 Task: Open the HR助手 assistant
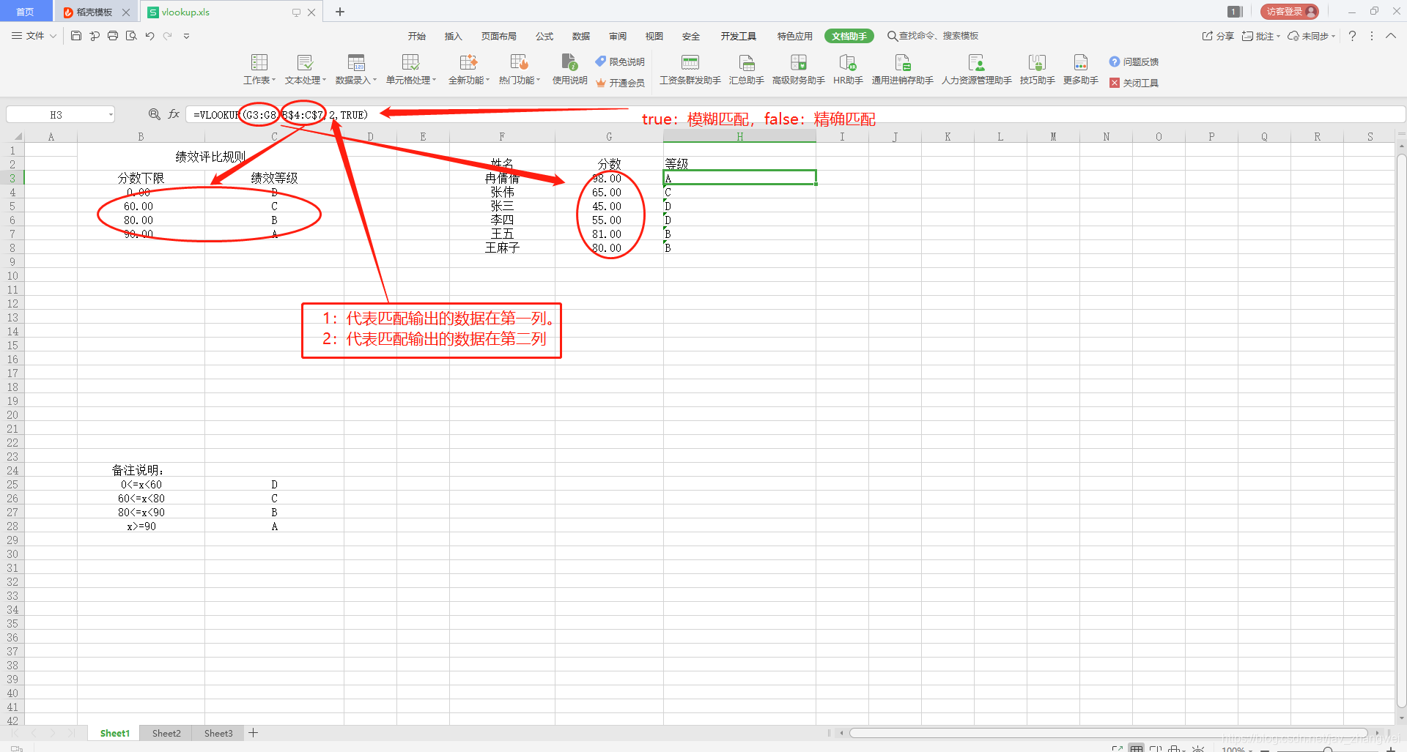(x=848, y=70)
